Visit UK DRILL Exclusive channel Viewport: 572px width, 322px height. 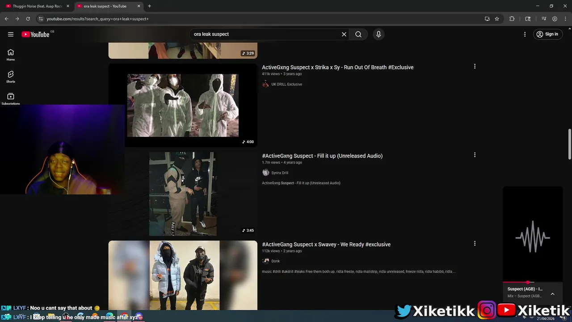tap(286, 84)
